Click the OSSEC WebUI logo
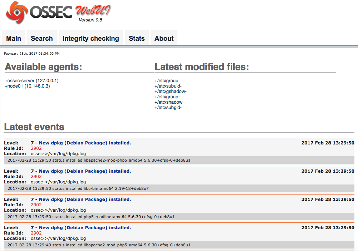 point(58,12)
